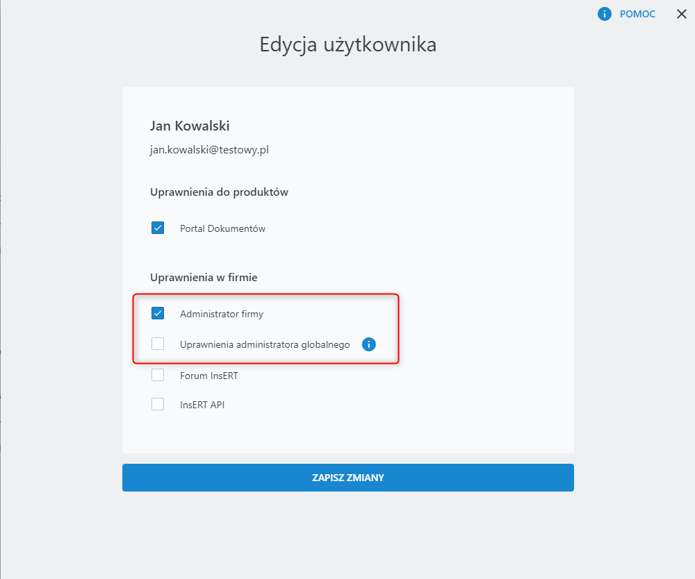Viewport: 695px width, 579px height.
Task: Click the Uprawnienia administratora globalnego label text
Action: pos(265,344)
